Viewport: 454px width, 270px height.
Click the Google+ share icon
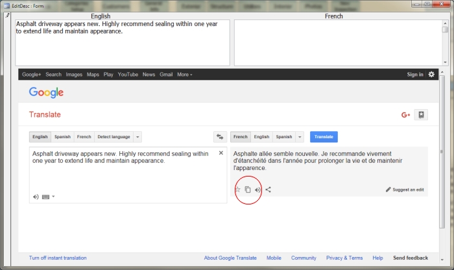[405, 115]
